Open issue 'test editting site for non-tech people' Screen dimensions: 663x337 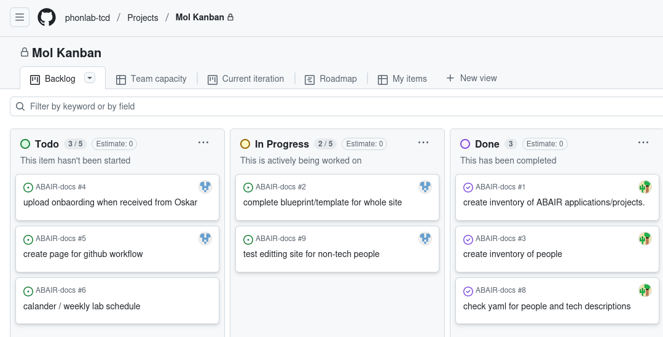[311, 254]
